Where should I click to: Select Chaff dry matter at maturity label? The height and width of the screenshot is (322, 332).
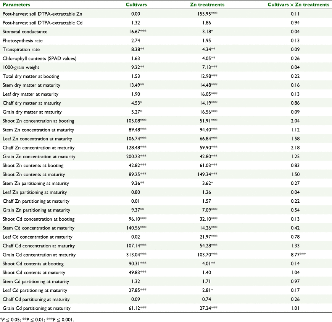(x=32, y=103)
